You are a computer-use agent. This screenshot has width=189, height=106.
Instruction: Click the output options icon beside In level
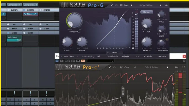pyautogui.click(x=139, y=56)
